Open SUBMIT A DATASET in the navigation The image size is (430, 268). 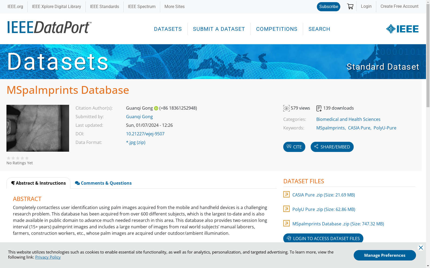click(219, 29)
